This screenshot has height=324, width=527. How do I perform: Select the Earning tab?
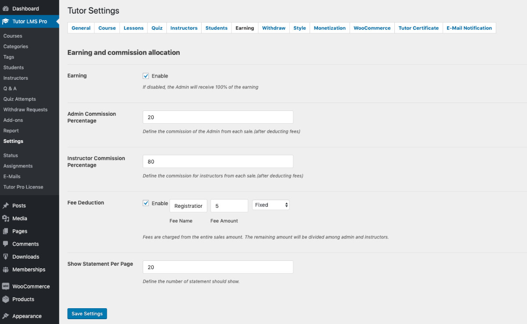[245, 28]
